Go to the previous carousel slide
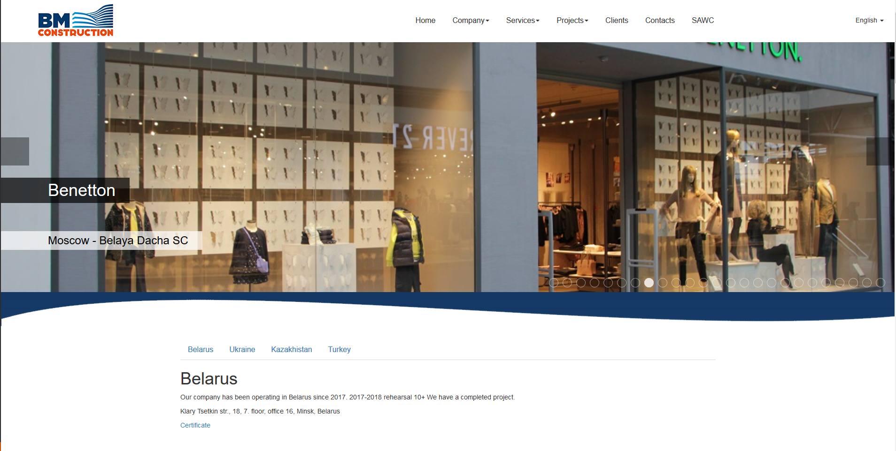This screenshot has height=451, width=896. [x=15, y=151]
